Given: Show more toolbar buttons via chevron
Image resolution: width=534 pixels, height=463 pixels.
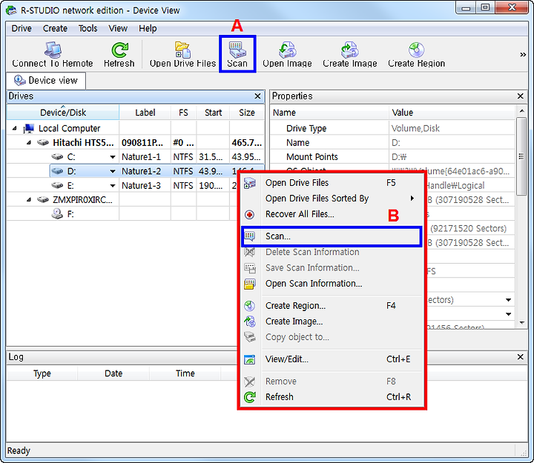Looking at the screenshot, I should click(523, 54).
